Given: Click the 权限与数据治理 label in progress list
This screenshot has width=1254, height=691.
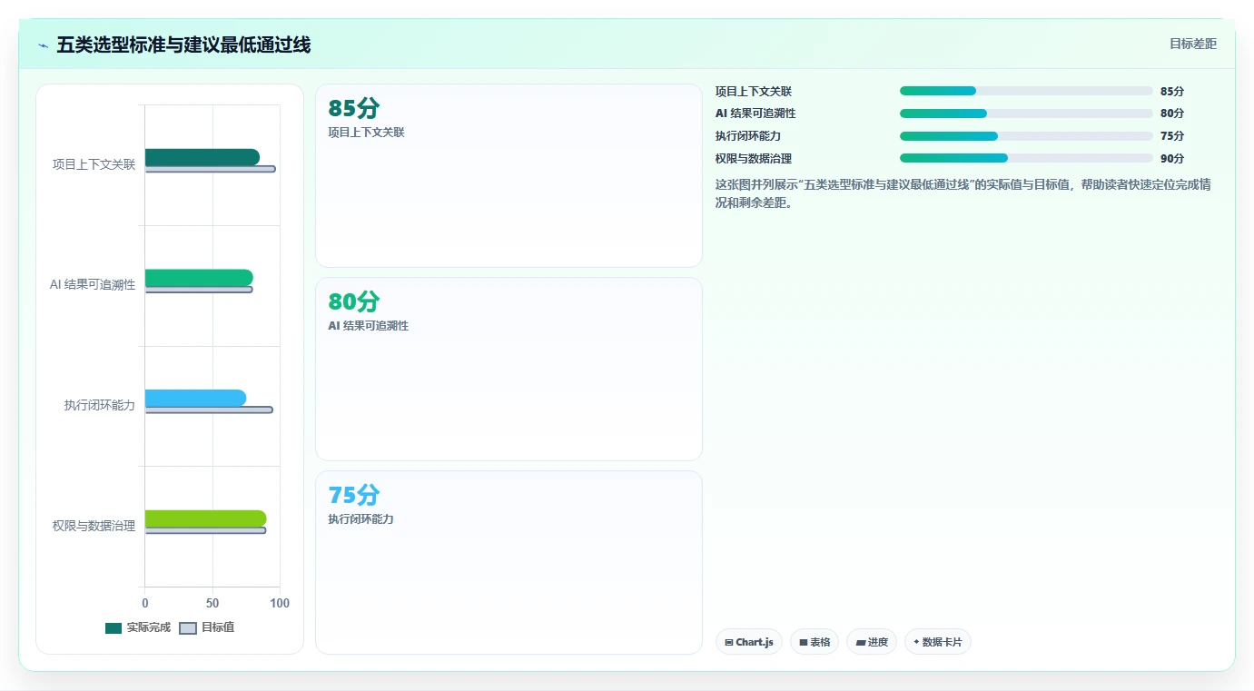Looking at the screenshot, I should 754,158.
